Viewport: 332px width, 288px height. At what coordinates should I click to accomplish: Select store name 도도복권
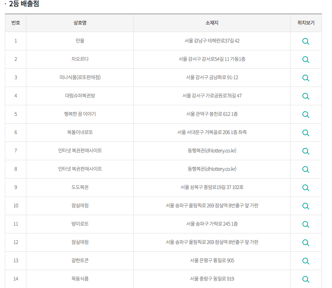(80, 187)
